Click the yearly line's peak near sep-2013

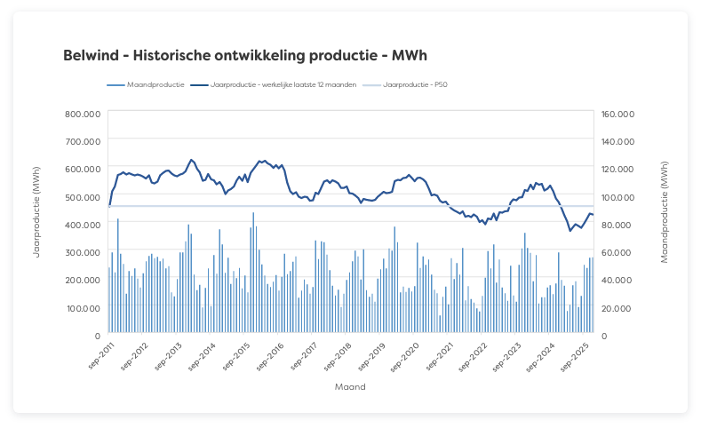pyautogui.click(x=191, y=160)
